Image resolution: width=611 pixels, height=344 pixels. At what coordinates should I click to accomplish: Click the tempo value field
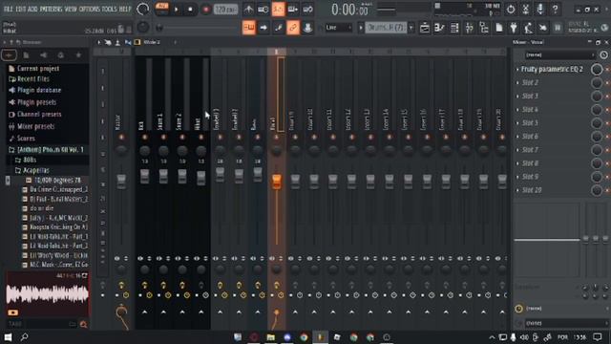225,9
